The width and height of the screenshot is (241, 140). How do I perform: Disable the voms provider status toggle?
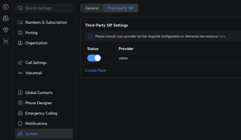[94, 58]
